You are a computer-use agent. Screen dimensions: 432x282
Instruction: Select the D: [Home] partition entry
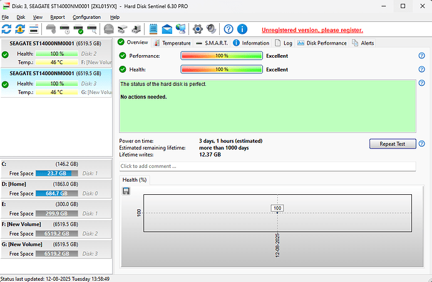coord(56,189)
